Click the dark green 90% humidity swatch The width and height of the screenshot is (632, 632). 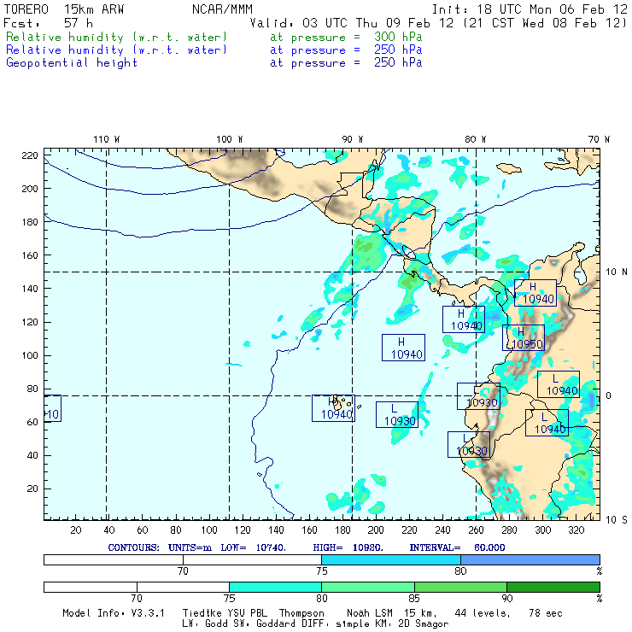(553, 587)
